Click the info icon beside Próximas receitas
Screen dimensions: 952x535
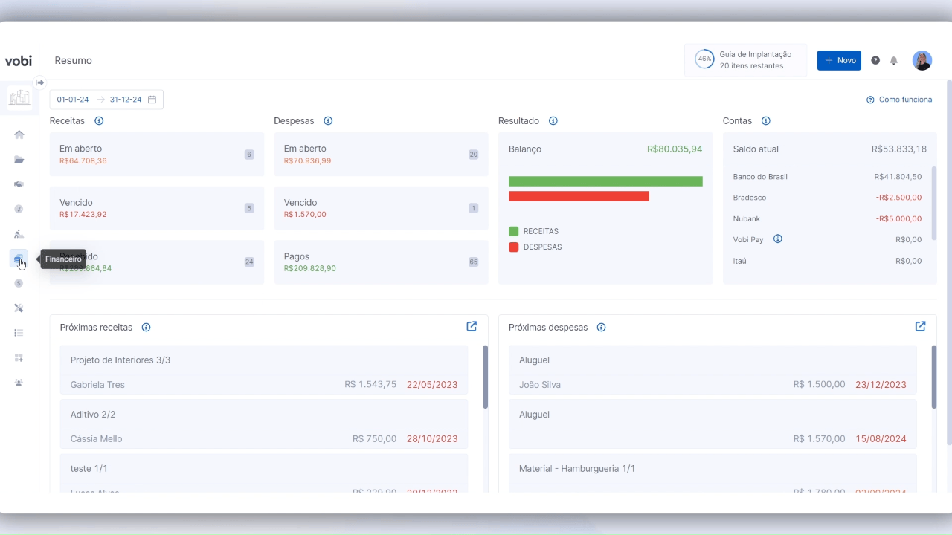tap(147, 328)
